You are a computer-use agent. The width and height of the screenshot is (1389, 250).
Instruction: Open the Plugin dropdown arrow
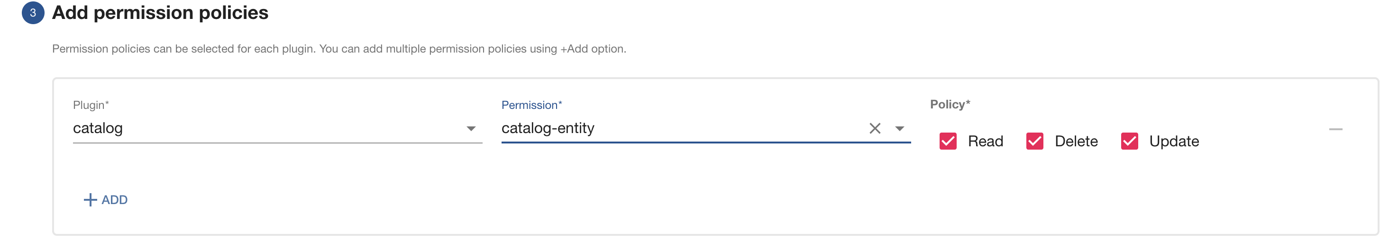471,128
